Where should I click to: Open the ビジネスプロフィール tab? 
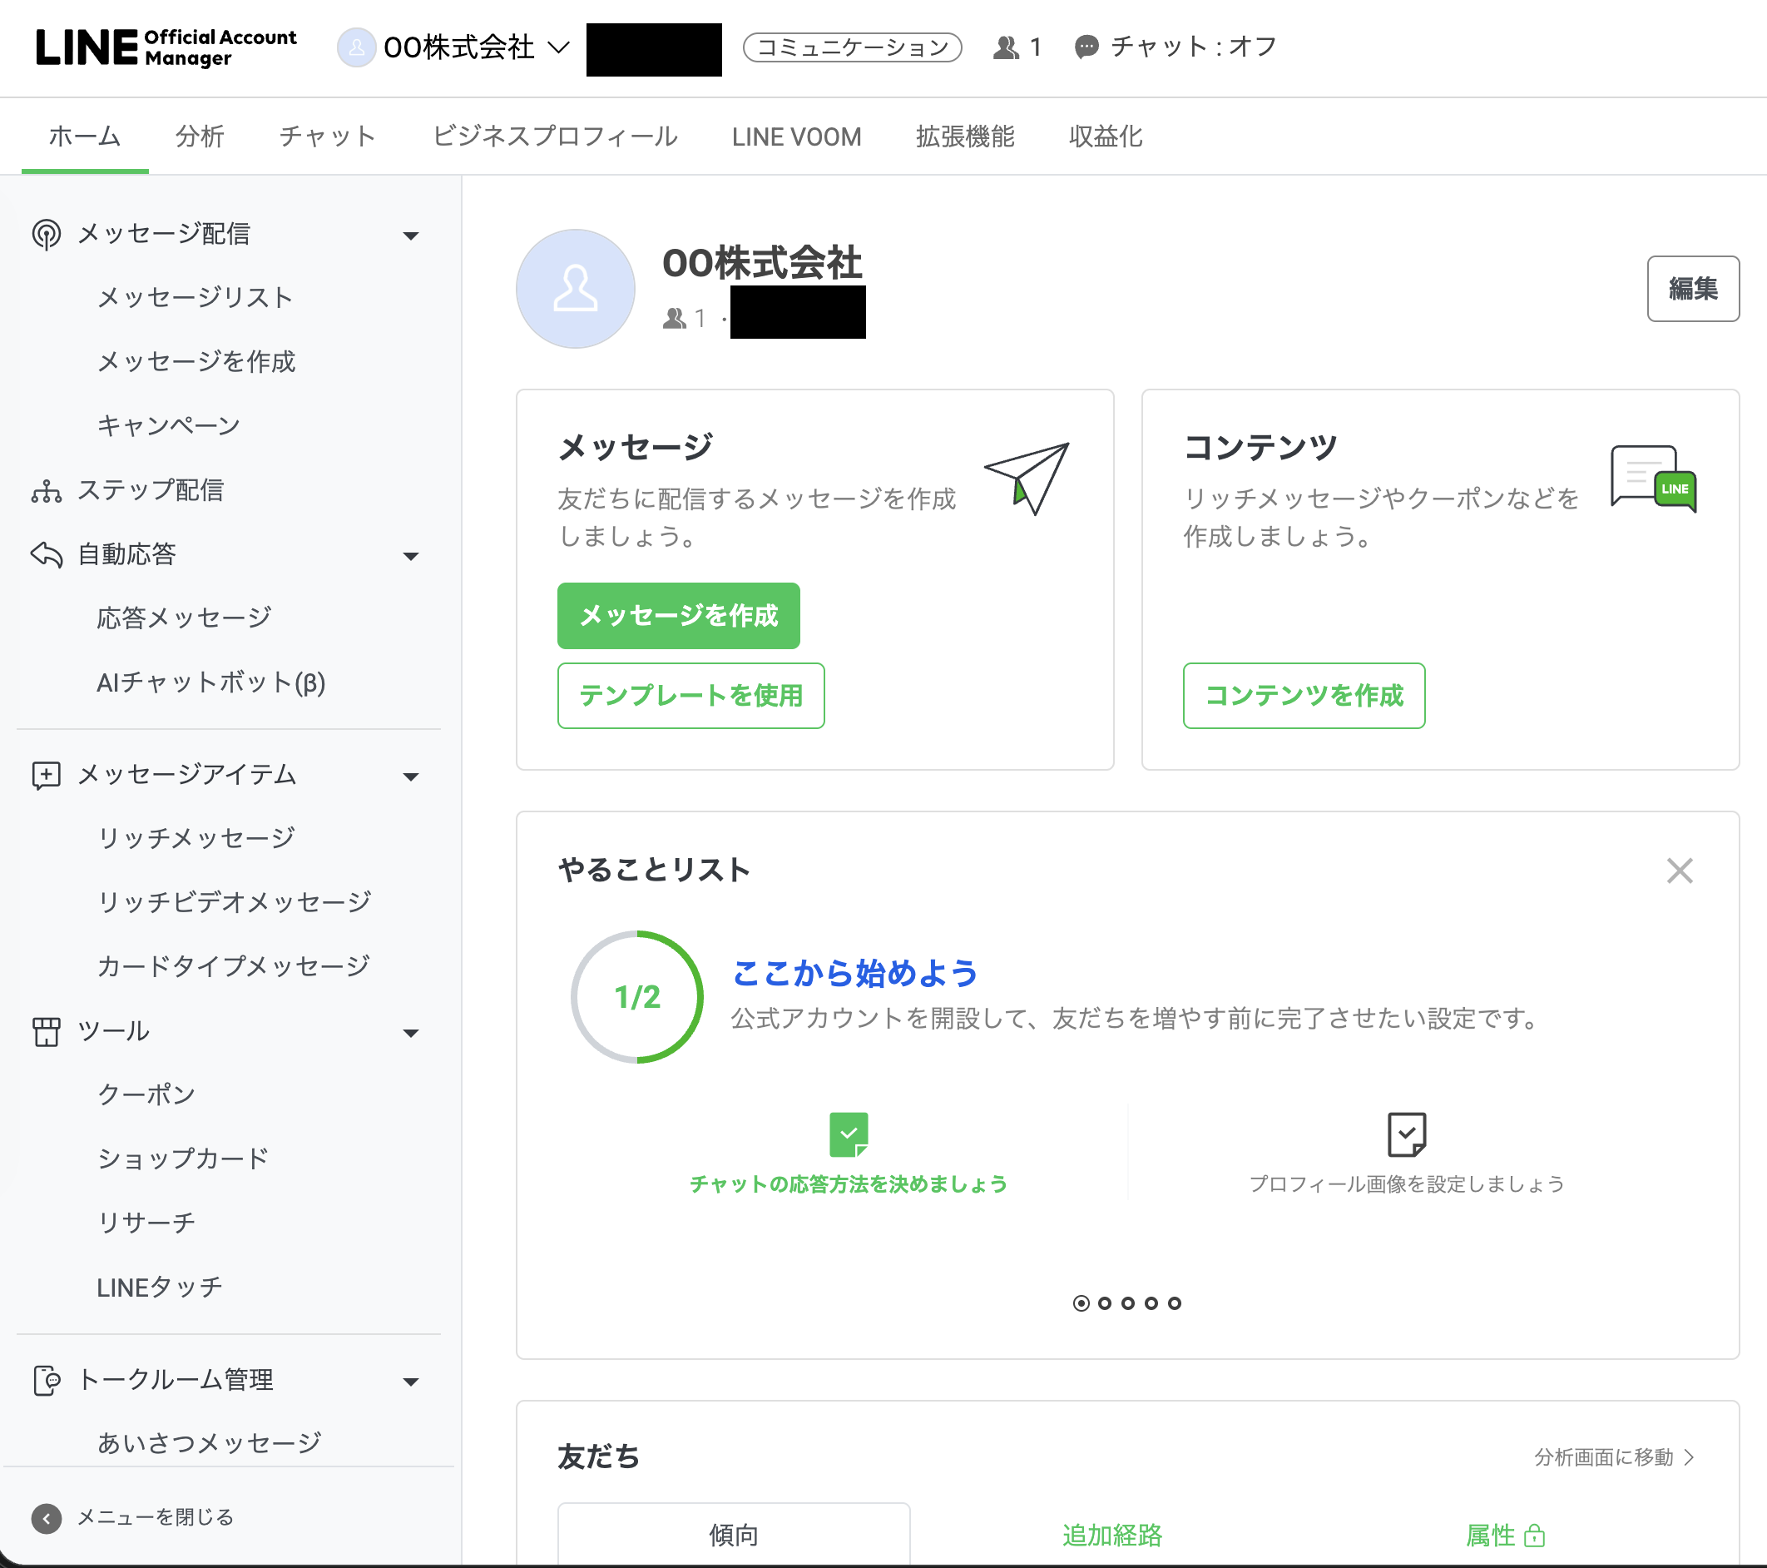click(x=554, y=136)
